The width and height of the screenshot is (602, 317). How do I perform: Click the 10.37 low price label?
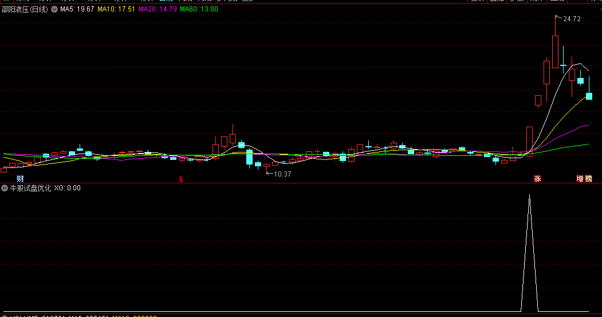click(x=282, y=174)
